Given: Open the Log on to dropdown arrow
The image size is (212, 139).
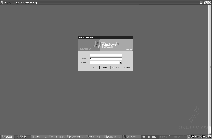Looking at the screenshot, I should [x=120, y=63].
